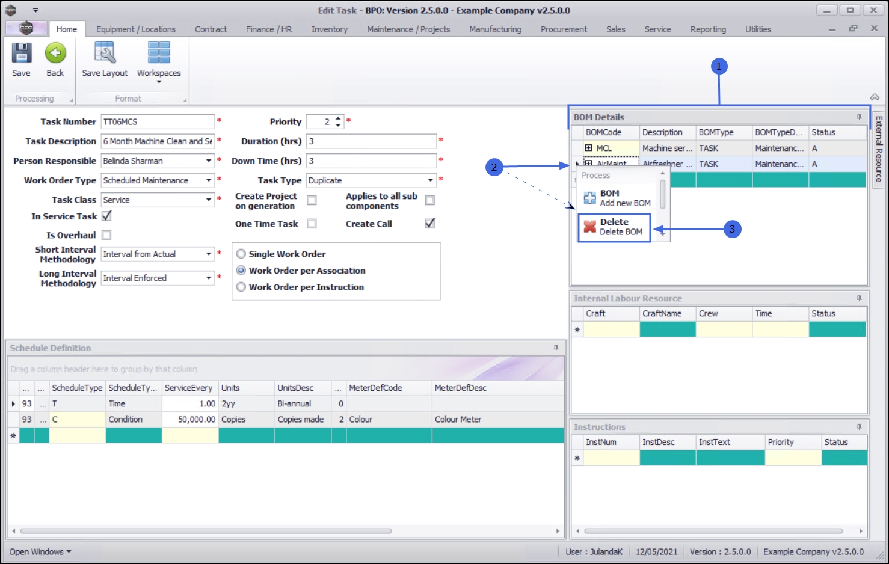Expand the MCL BOM row
This screenshot has width=889, height=564.
pos(588,148)
